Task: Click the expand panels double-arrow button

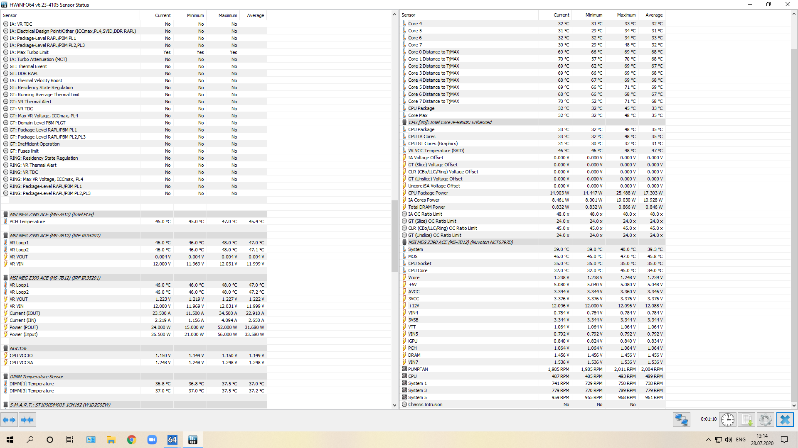Action: coord(9,420)
